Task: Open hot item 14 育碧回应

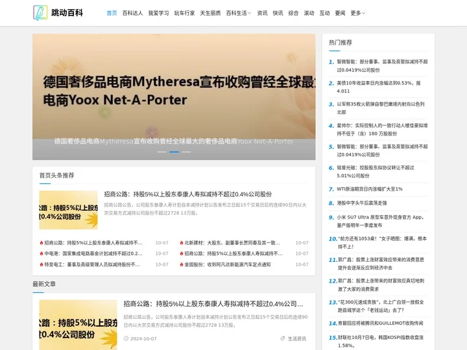Action: pos(380,323)
